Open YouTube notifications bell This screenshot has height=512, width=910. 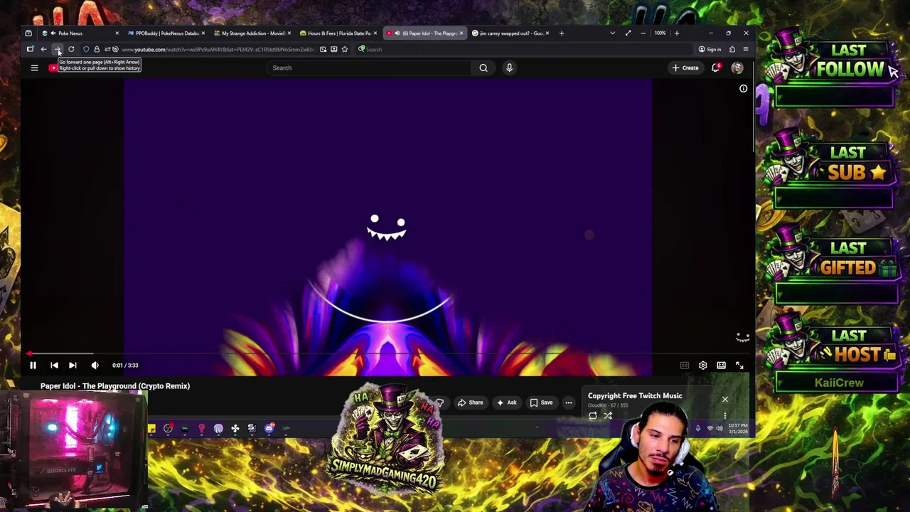(716, 68)
